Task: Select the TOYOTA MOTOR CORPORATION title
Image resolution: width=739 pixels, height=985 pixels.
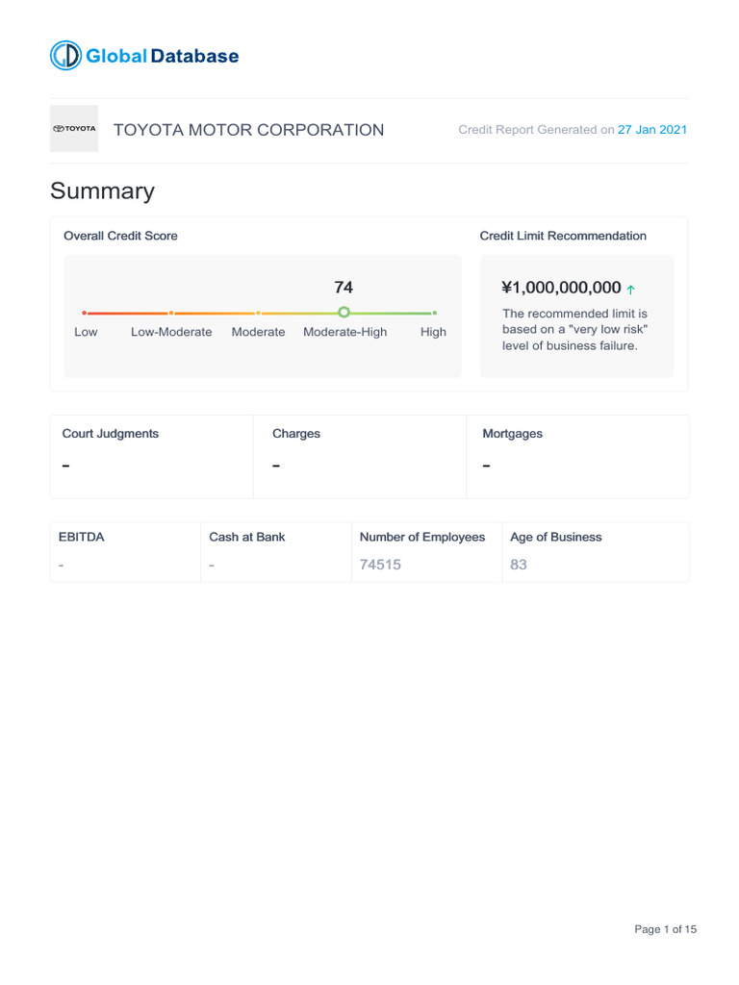Action: point(248,130)
